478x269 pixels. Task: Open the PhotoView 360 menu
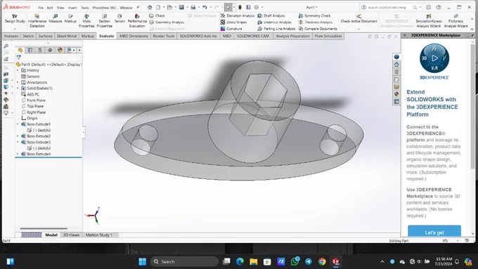point(104,8)
